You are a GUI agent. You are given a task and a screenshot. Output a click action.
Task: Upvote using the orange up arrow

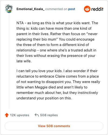(7, 115)
